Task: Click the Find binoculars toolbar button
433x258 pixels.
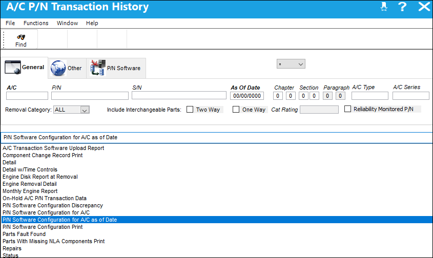Action: pos(20,40)
